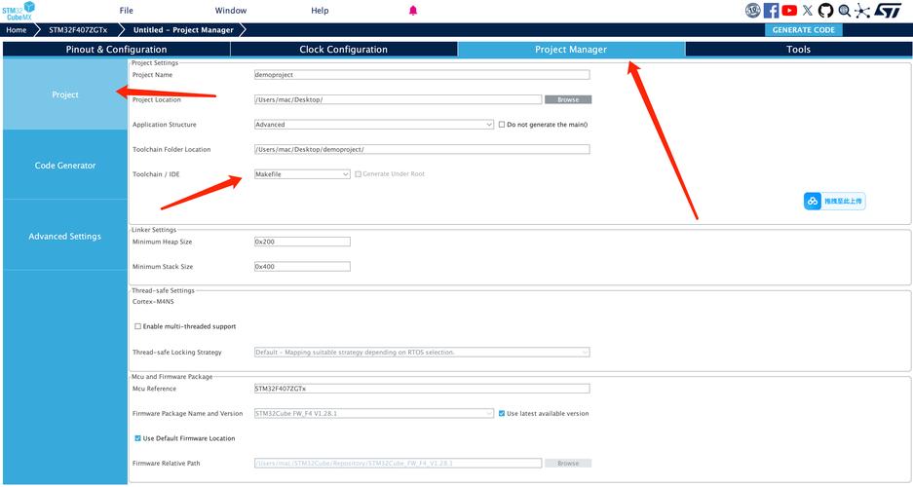
Task: Click the STM32CubeMX logo icon
Action: pyautogui.click(x=19, y=11)
